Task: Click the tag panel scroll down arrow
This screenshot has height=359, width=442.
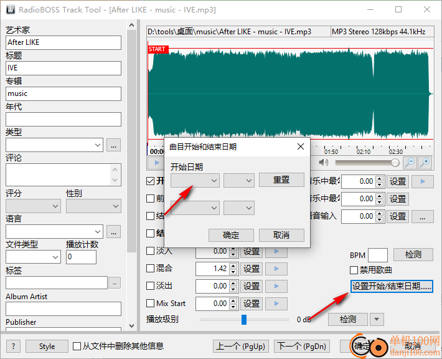Action: tap(131, 325)
